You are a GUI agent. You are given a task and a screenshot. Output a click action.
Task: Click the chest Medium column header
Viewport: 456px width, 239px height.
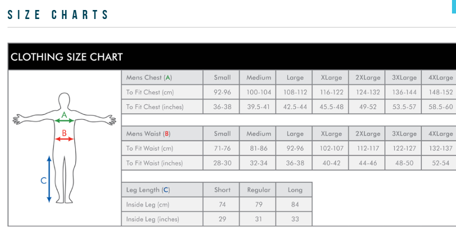point(258,77)
